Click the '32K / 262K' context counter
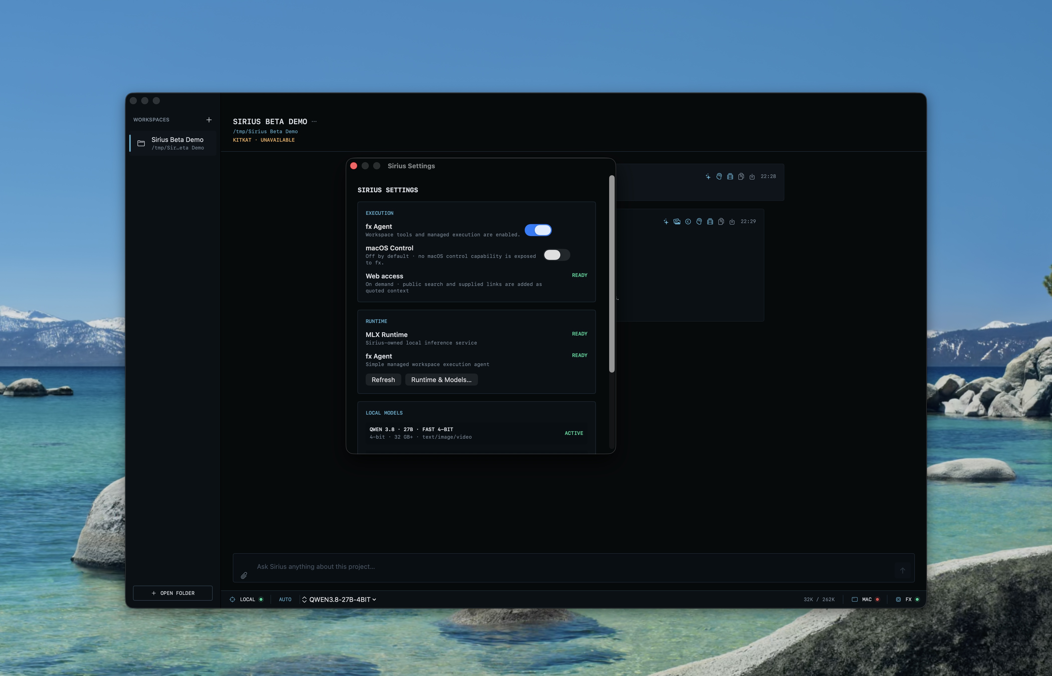This screenshot has height=676, width=1052. pyautogui.click(x=819, y=600)
